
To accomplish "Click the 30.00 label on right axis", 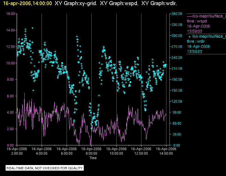I will (177, 134).
